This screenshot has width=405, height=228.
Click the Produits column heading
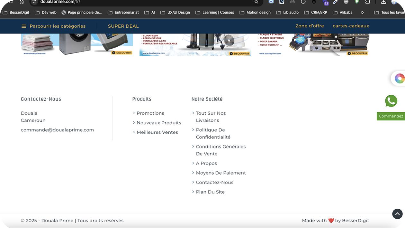click(142, 99)
